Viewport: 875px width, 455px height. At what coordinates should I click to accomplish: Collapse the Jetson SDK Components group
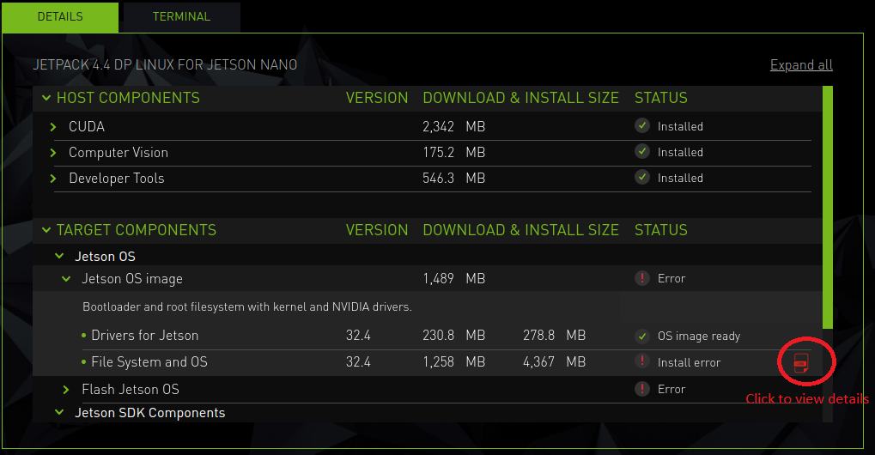coord(59,413)
